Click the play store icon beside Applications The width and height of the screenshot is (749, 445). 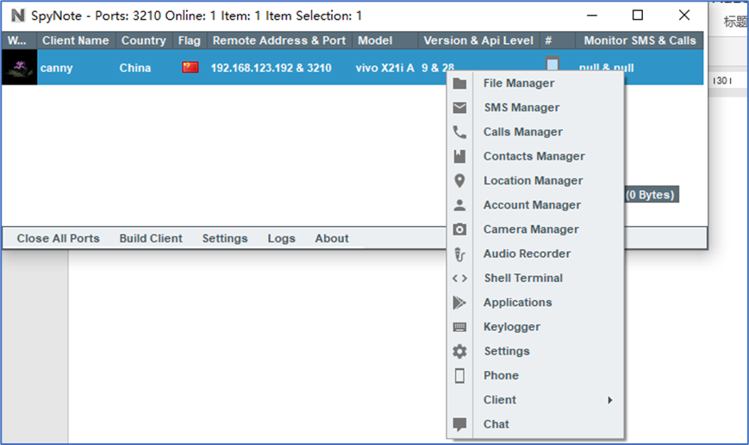click(x=459, y=303)
